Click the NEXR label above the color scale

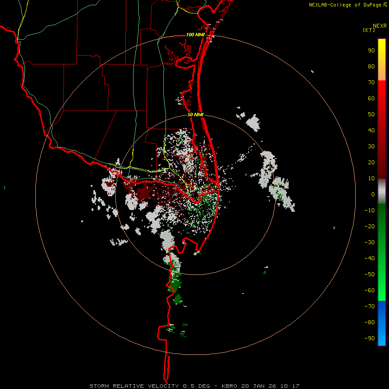[380, 26]
